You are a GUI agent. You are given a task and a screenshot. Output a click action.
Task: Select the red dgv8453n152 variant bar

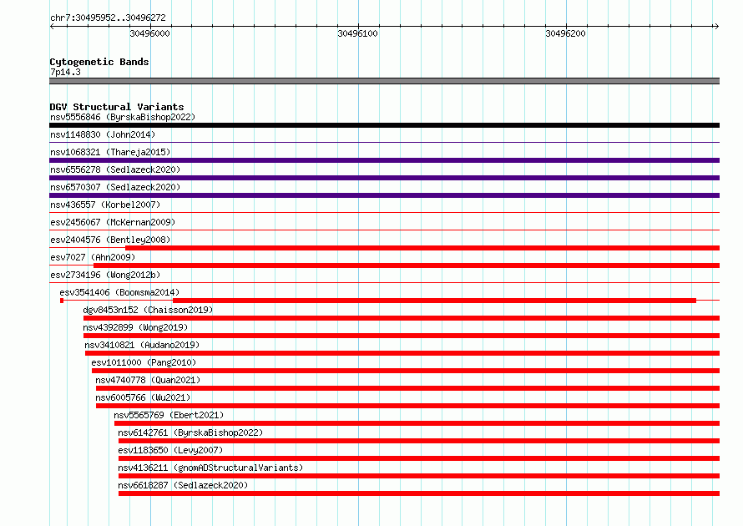tap(402, 318)
